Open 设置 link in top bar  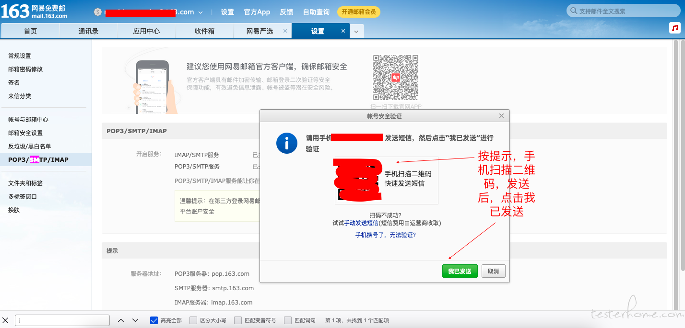tap(227, 12)
